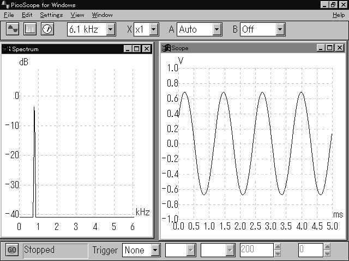Click the trigger delay field showing 0
The image size is (349, 261).
point(310,250)
